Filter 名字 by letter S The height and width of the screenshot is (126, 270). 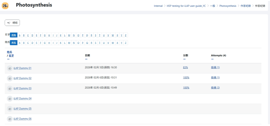(95, 35)
